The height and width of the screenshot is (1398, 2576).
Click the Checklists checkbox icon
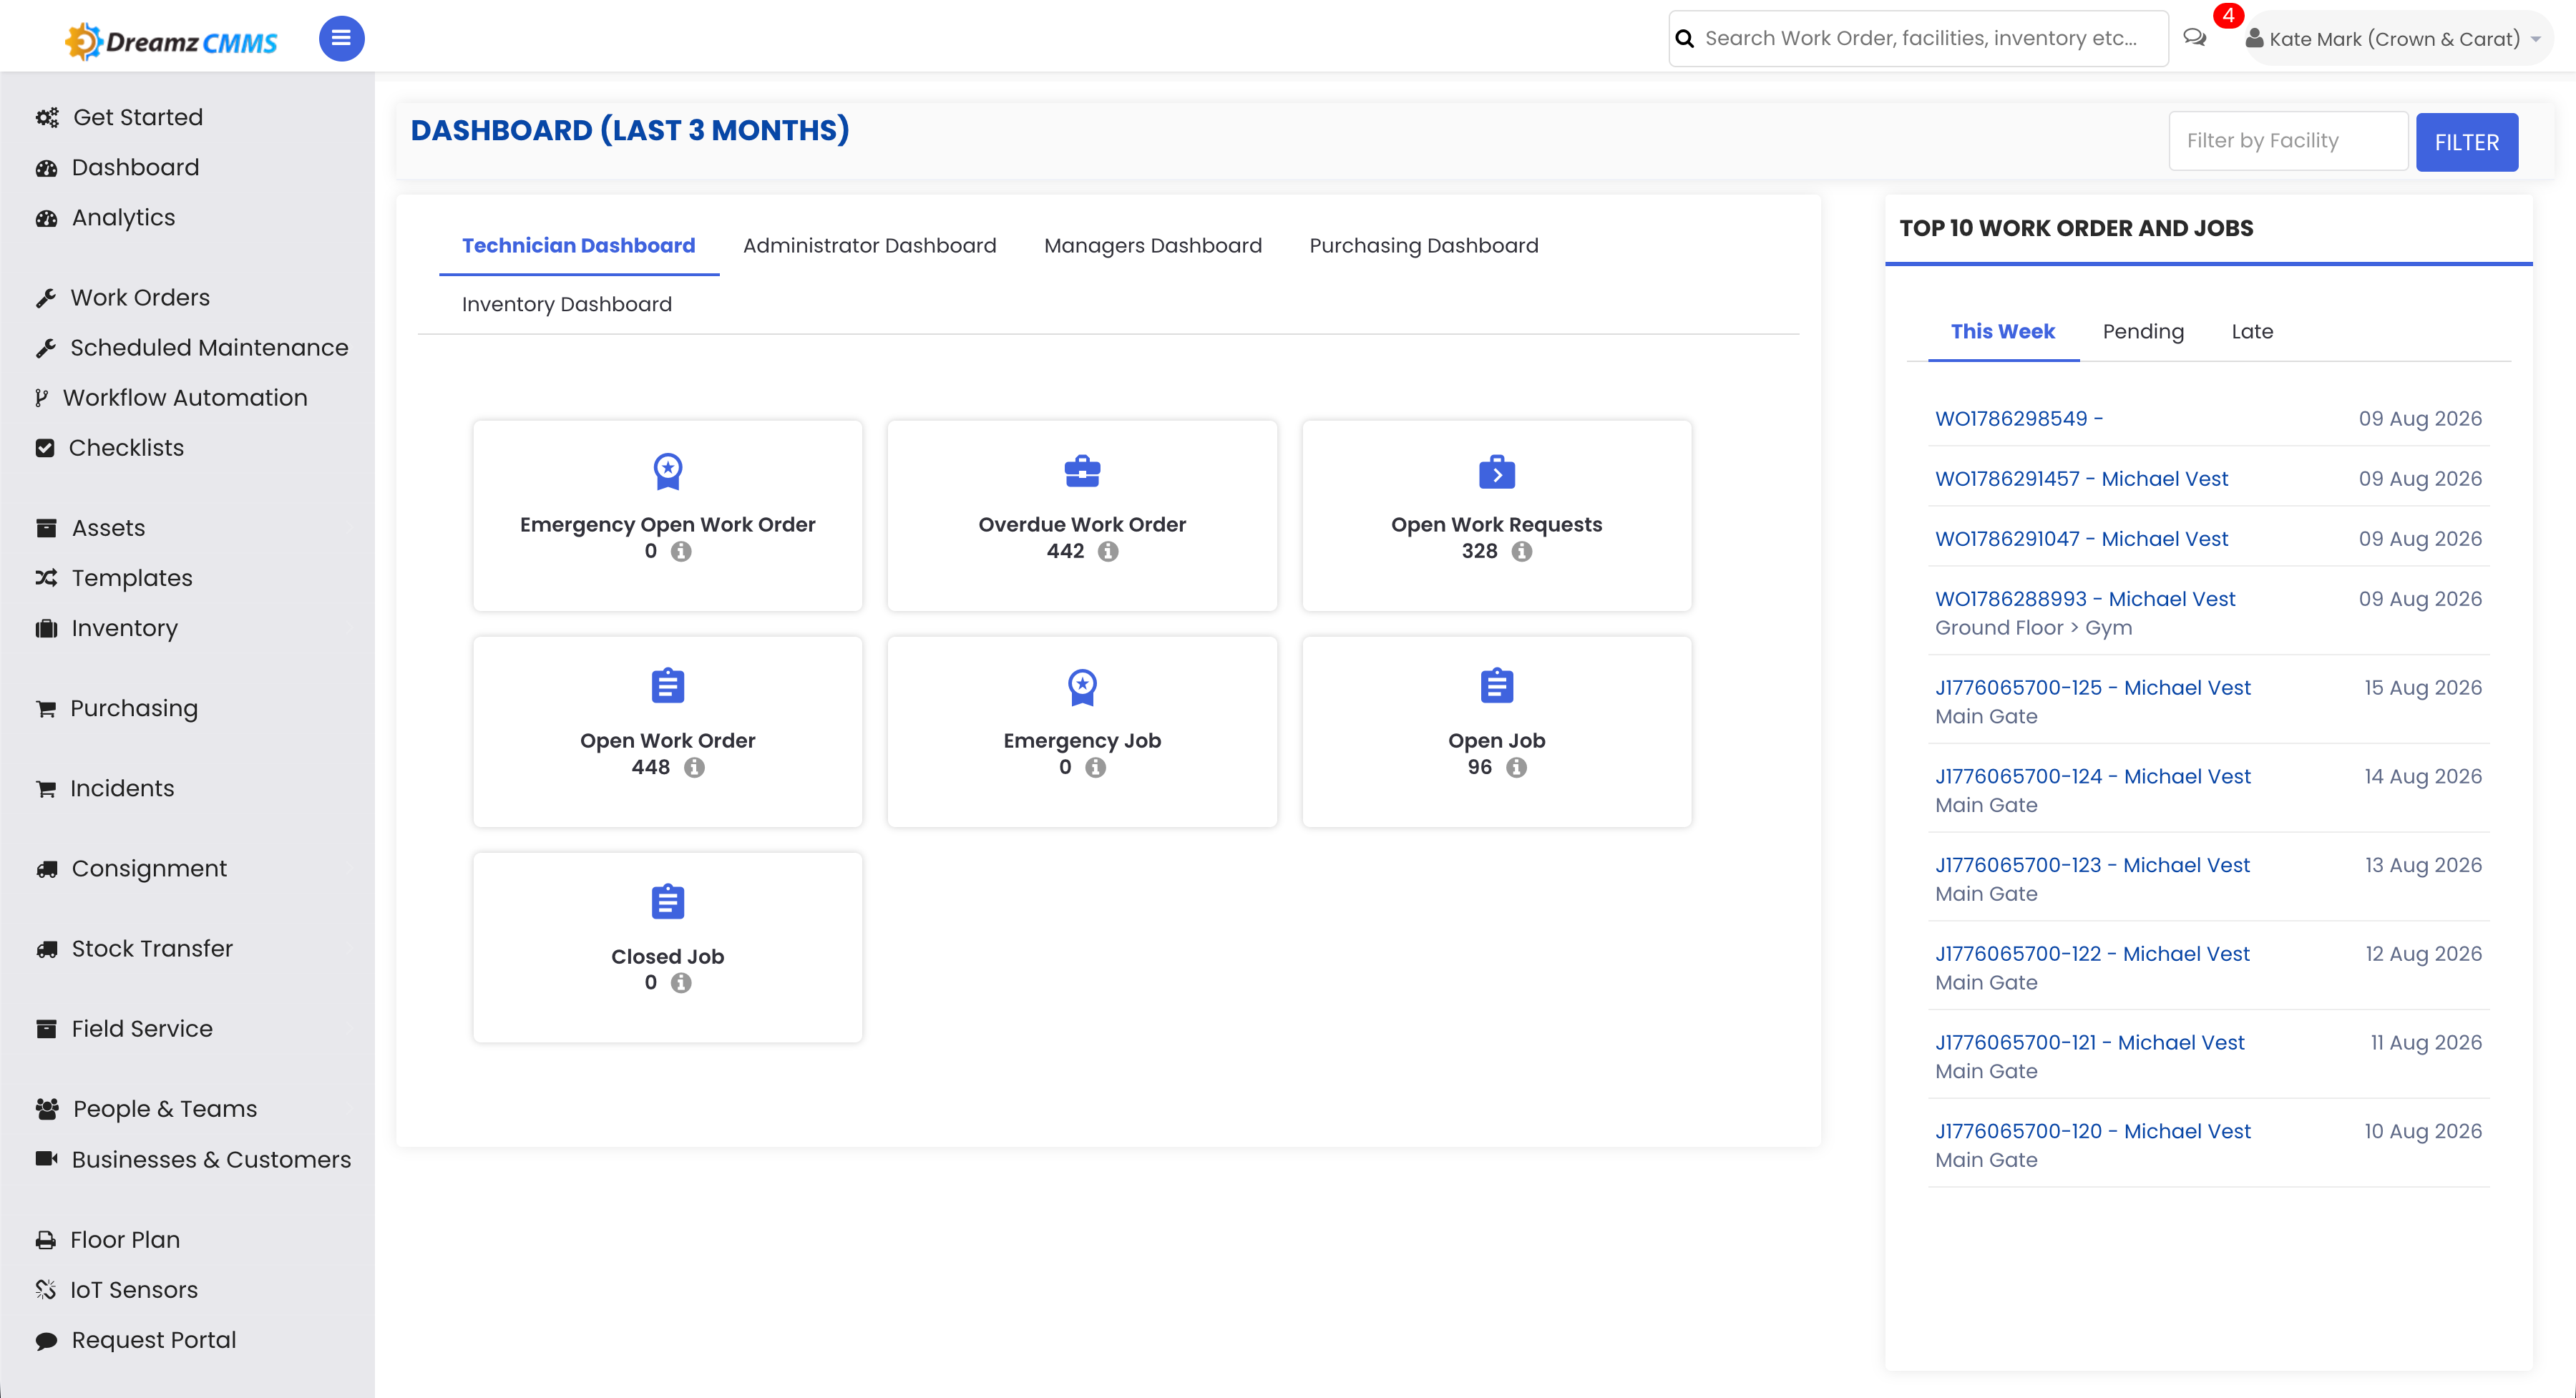[45, 448]
